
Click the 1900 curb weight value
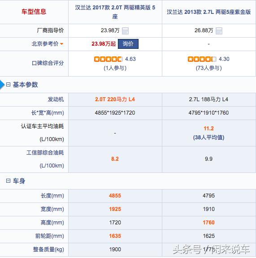coord(115,249)
